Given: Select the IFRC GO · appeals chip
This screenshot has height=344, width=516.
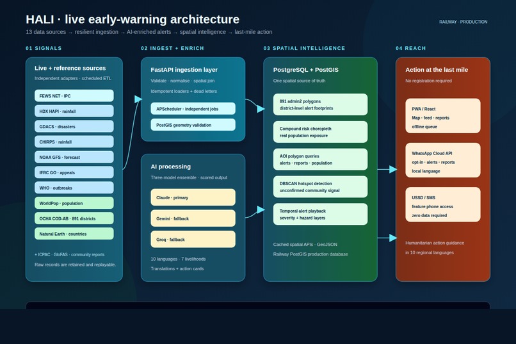Looking at the screenshot, I should (x=74, y=172).
